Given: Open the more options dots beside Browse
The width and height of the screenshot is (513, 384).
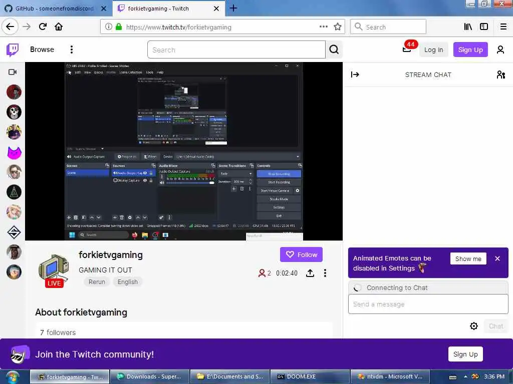Looking at the screenshot, I should pyautogui.click(x=71, y=49).
